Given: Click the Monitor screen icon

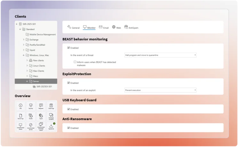Looking at the screenshot, I should pos(85,27).
